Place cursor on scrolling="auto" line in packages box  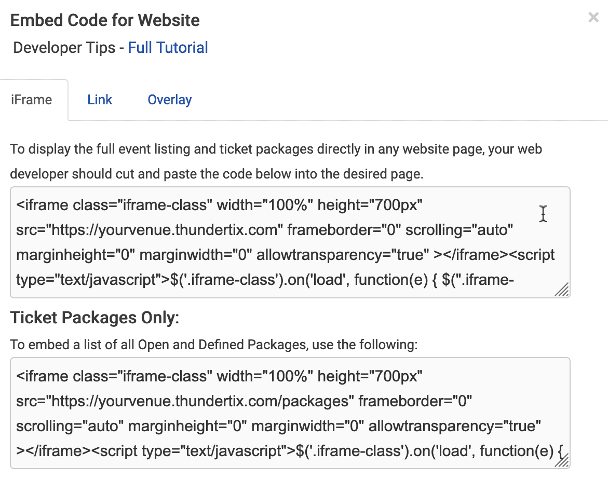point(278,426)
